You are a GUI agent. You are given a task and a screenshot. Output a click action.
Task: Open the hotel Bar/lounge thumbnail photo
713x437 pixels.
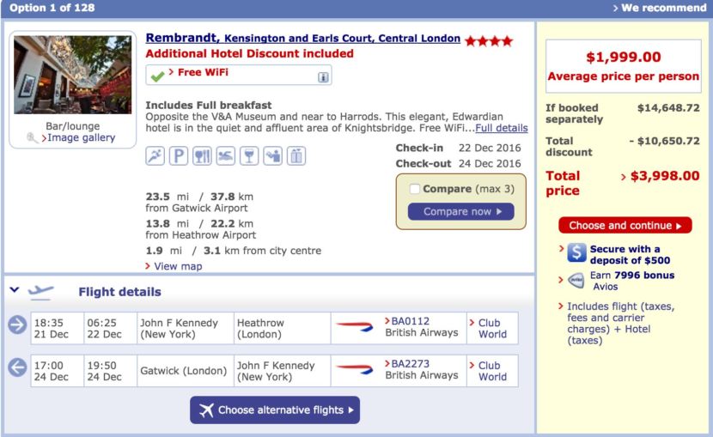coord(73,75)
